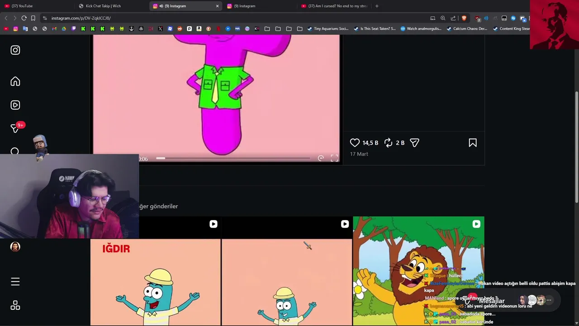Click the Instagram logo in sidebar

[x=15, y=50]
